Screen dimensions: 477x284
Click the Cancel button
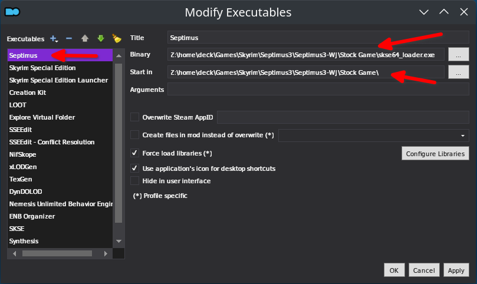(424, 270)
